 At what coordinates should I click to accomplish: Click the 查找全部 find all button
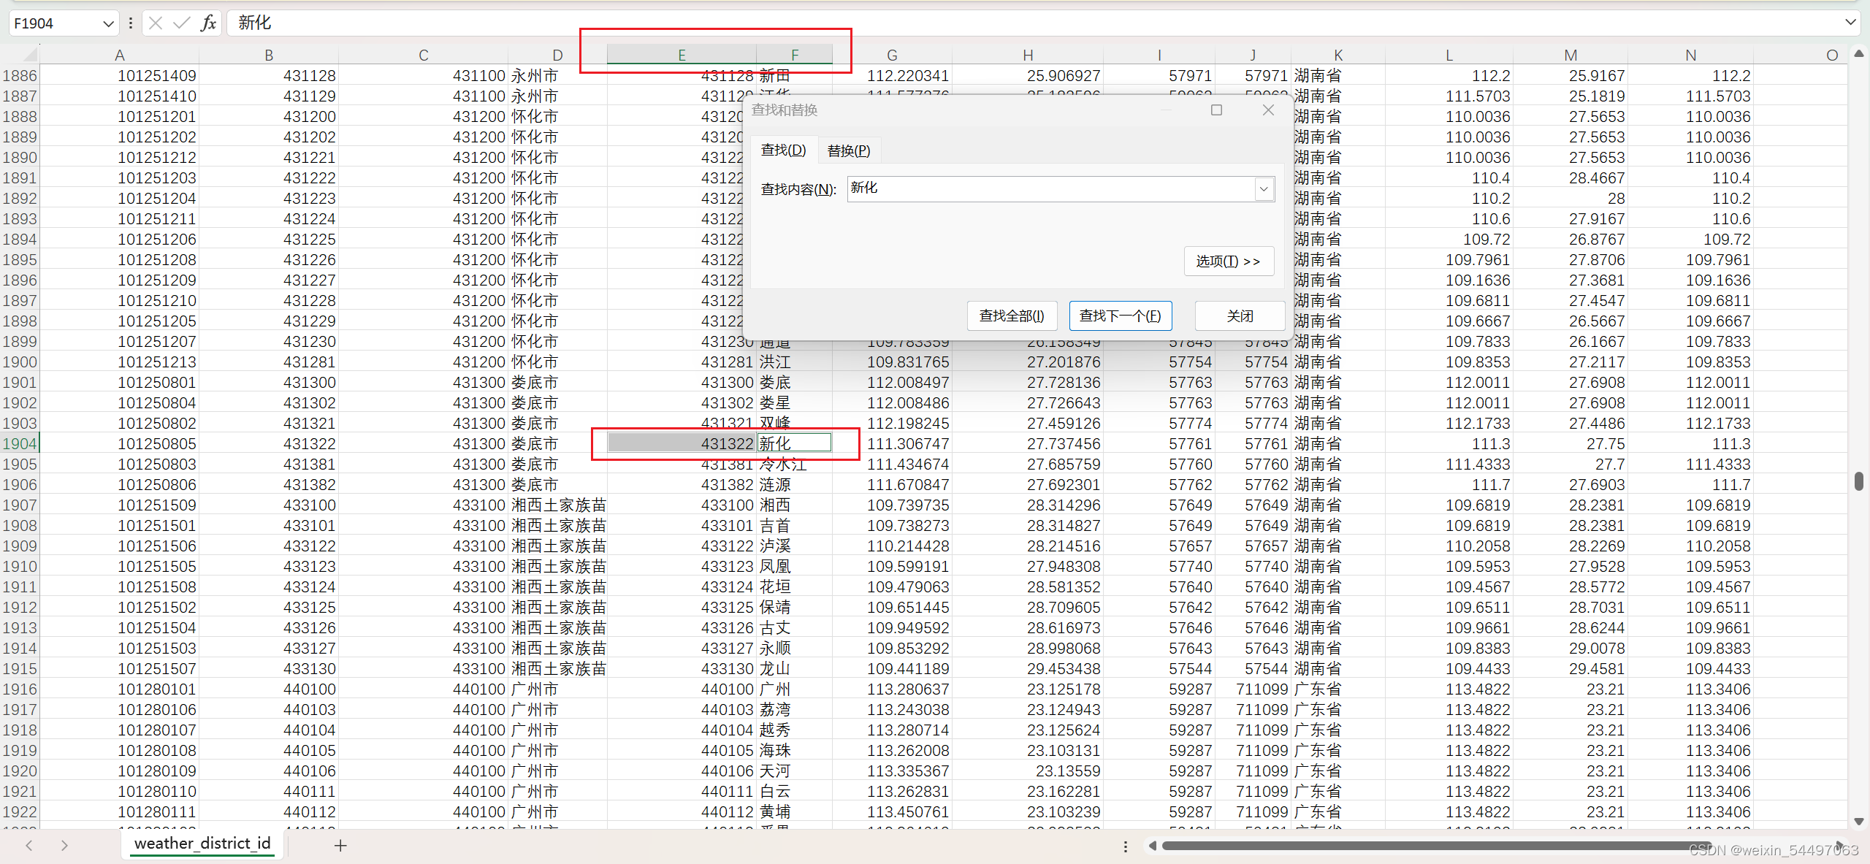pos(1011,316)
